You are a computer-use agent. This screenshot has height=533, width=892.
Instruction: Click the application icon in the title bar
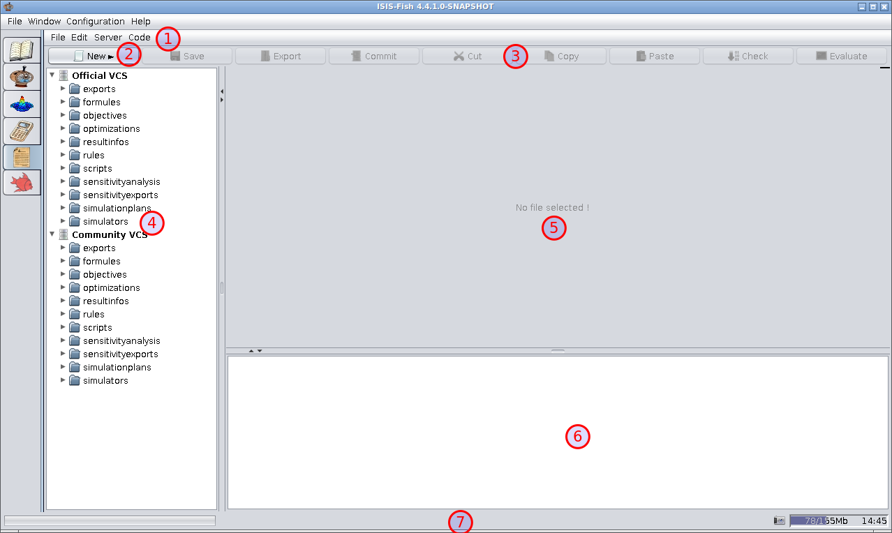pyautogui.click(x=8, y=6)
